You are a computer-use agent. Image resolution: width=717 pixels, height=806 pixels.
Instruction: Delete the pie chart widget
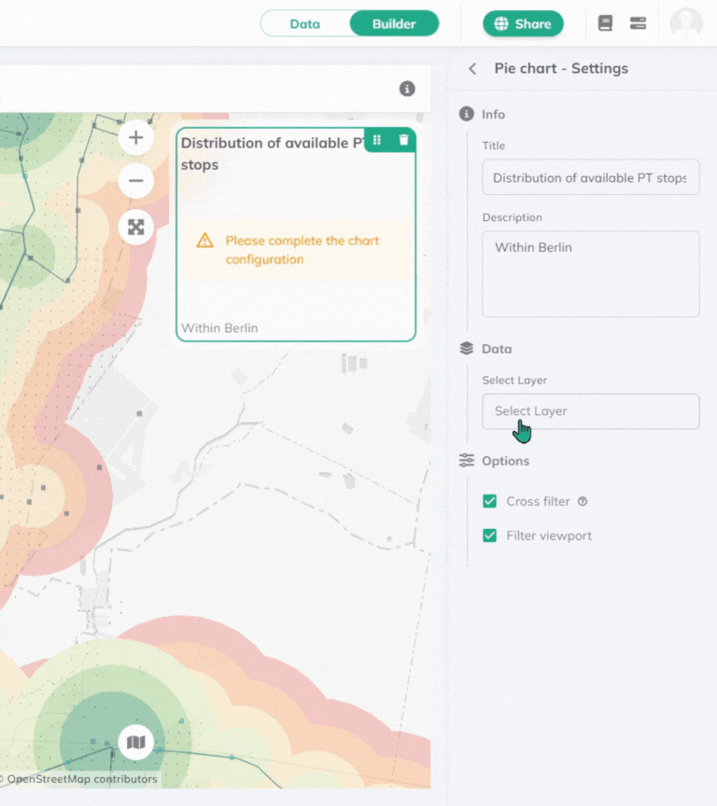403,140
